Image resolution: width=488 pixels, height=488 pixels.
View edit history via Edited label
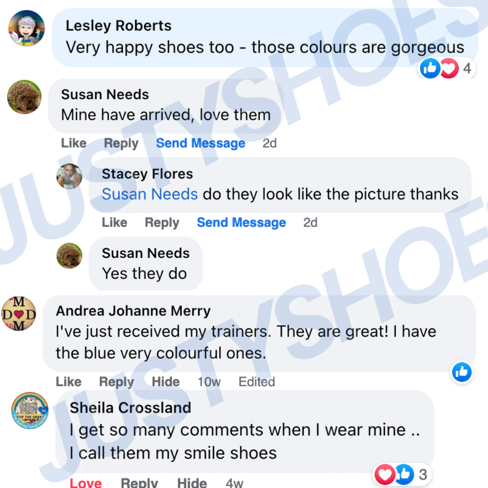(257, 381)
